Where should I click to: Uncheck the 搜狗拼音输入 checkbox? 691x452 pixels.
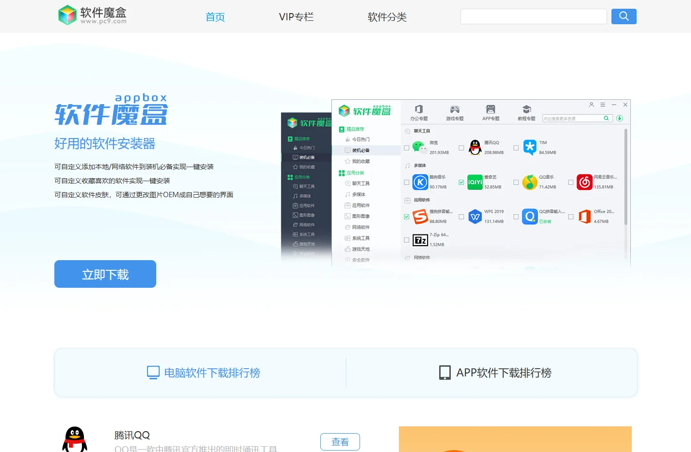click(407, 217)
